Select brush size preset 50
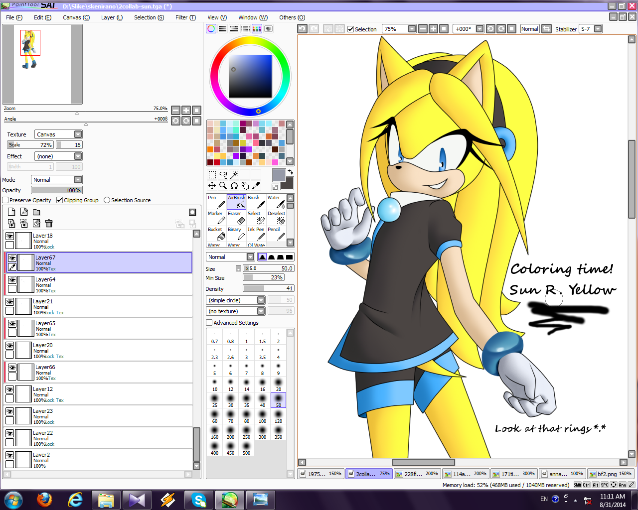 (278, 400)
